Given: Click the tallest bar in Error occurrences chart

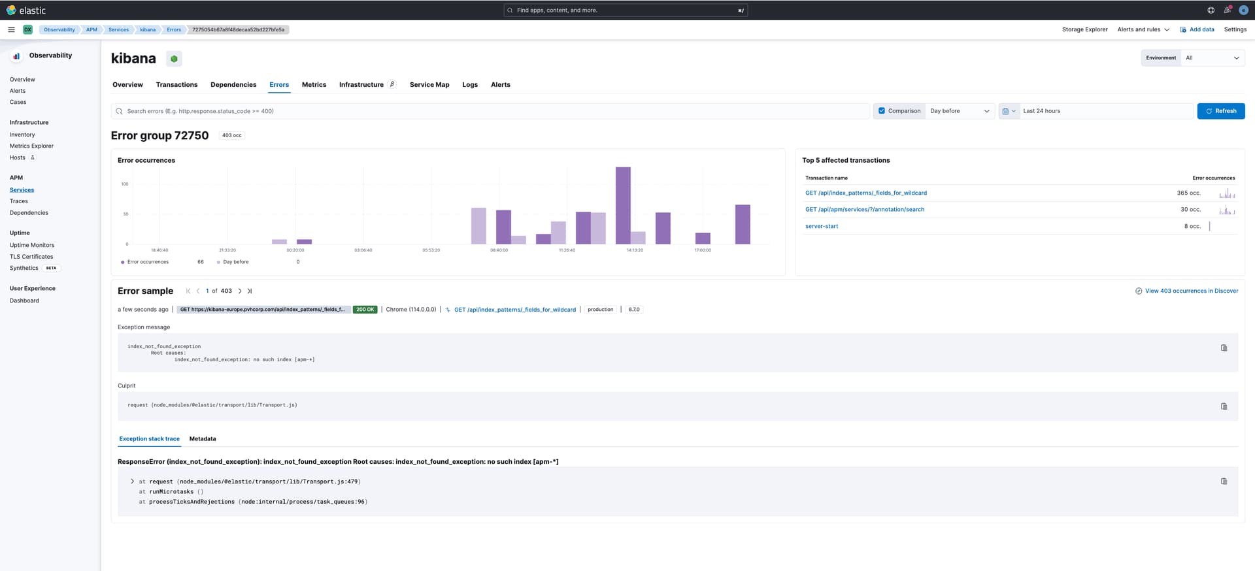Looking at the screenshot, I should (623, 206).
